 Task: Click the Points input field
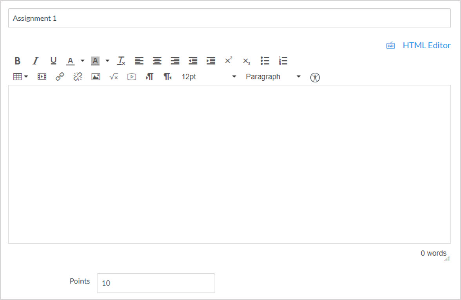(156, 283)
